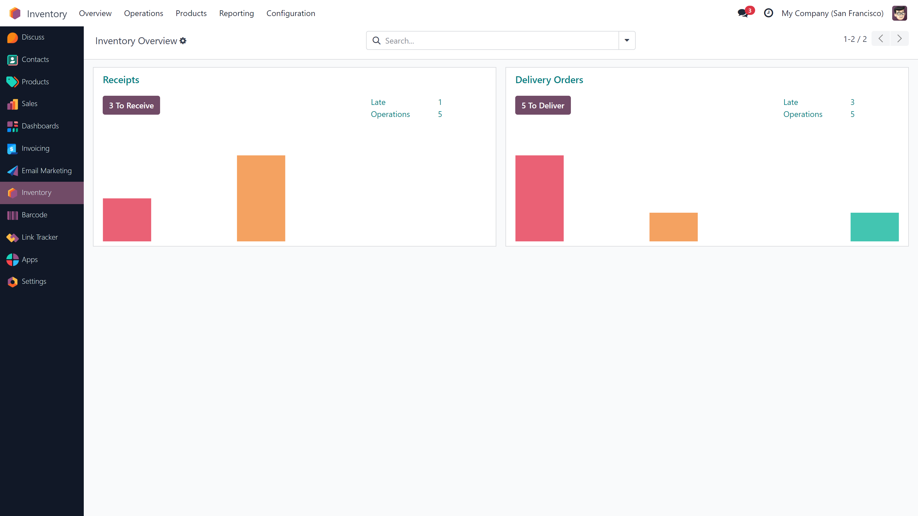Viewport: 918px width, 516px height.
Task: Click the 3 To Receive button
Action: pos(131,105)
